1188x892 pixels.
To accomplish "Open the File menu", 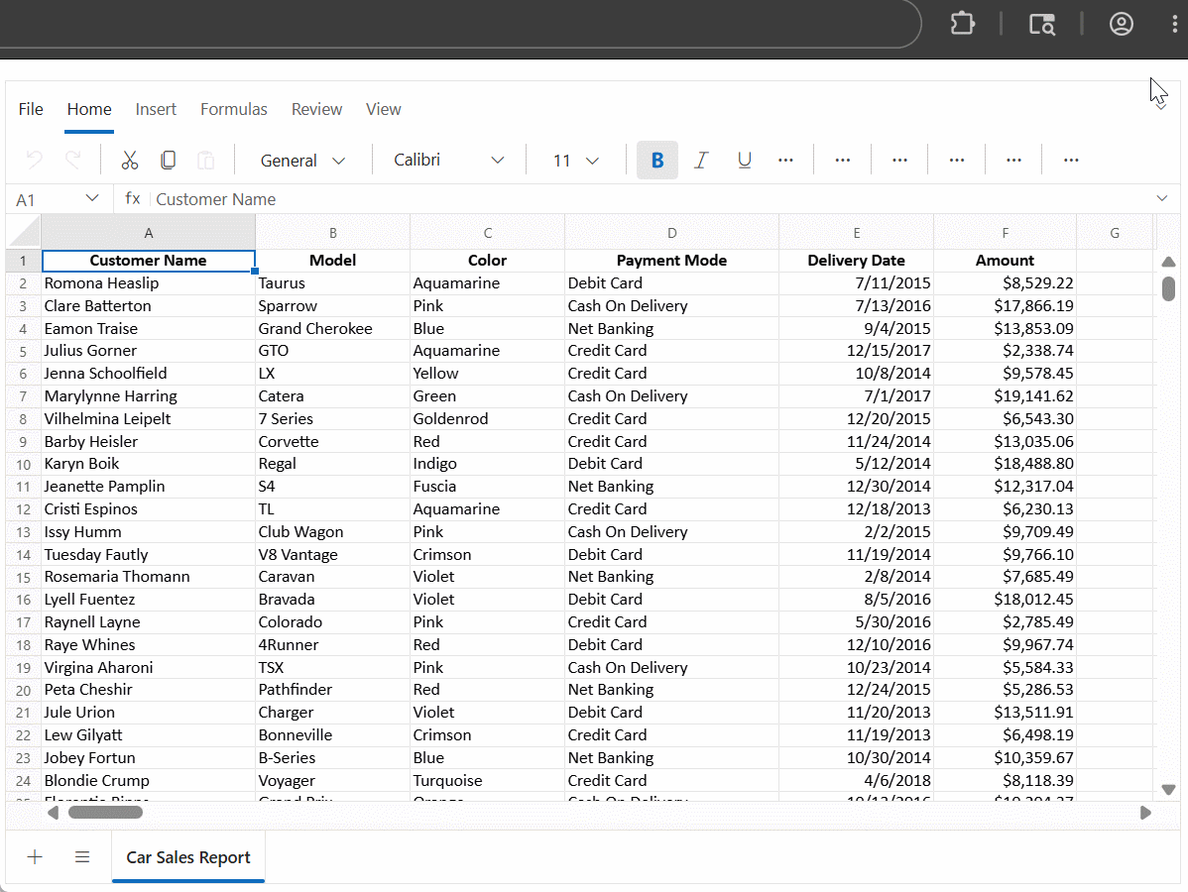I will click(31, 109).
